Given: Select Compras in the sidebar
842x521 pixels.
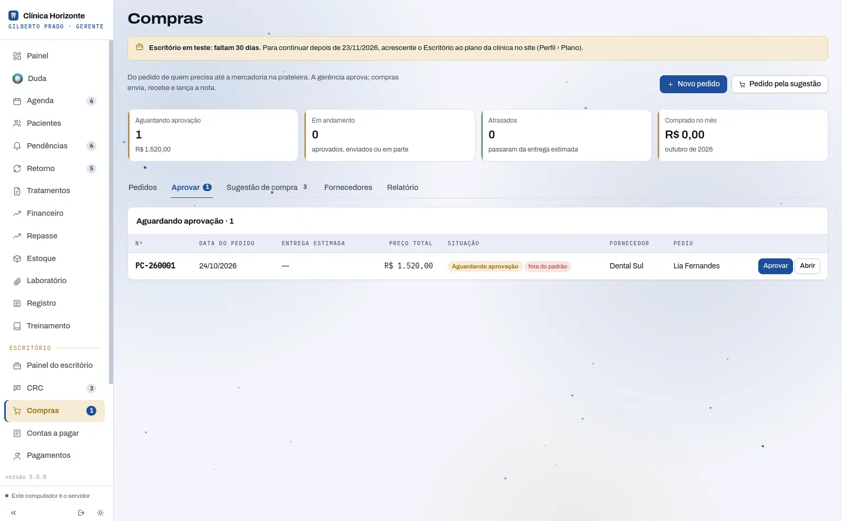Looking at the screenshot, I should pyautogui.click(x=55, y=411).
